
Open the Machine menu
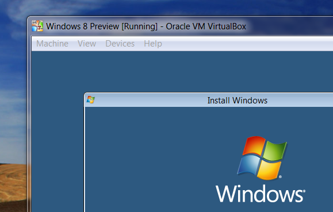52,44
